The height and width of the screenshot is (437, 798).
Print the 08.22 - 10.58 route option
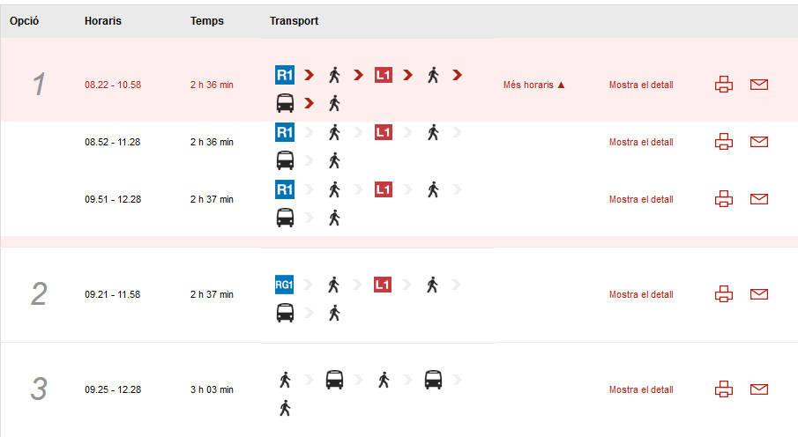coord(724,85)
